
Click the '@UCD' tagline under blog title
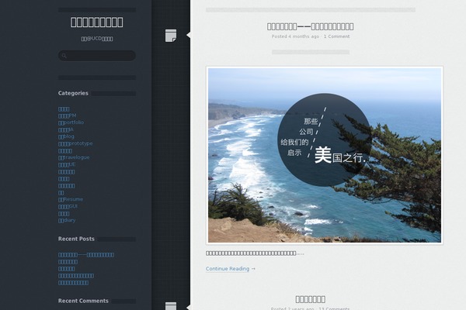(x=97, y=39)
